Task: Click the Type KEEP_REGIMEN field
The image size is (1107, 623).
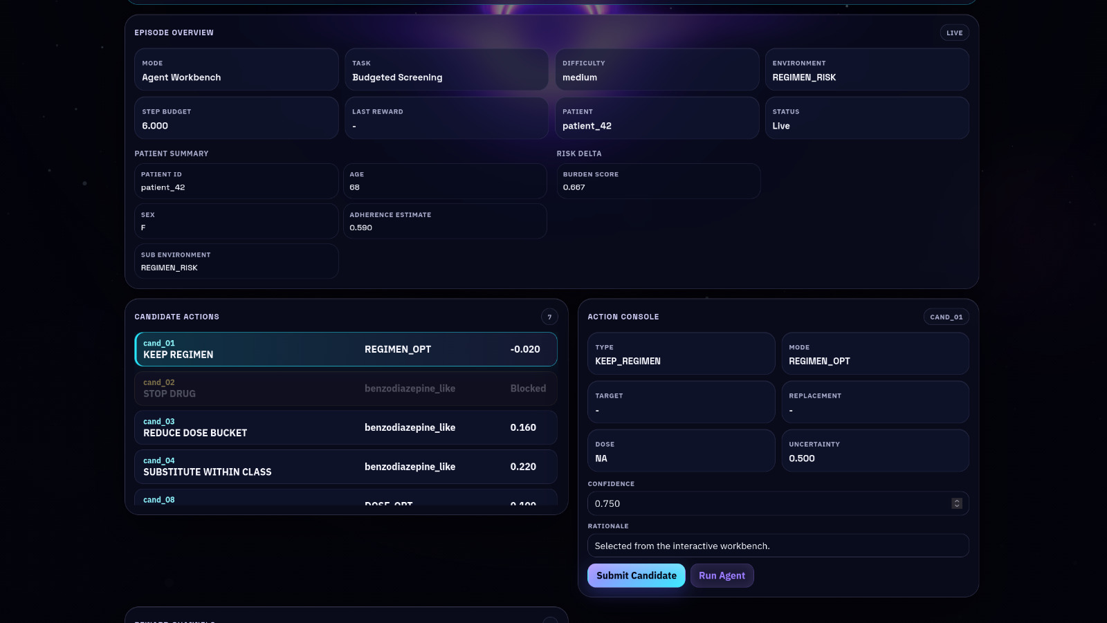Action: [681, 353]
